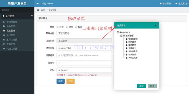Click the open folder icon of 系统管理 tree node
Viewport: 189px width, 94px height.
(124, 36)
